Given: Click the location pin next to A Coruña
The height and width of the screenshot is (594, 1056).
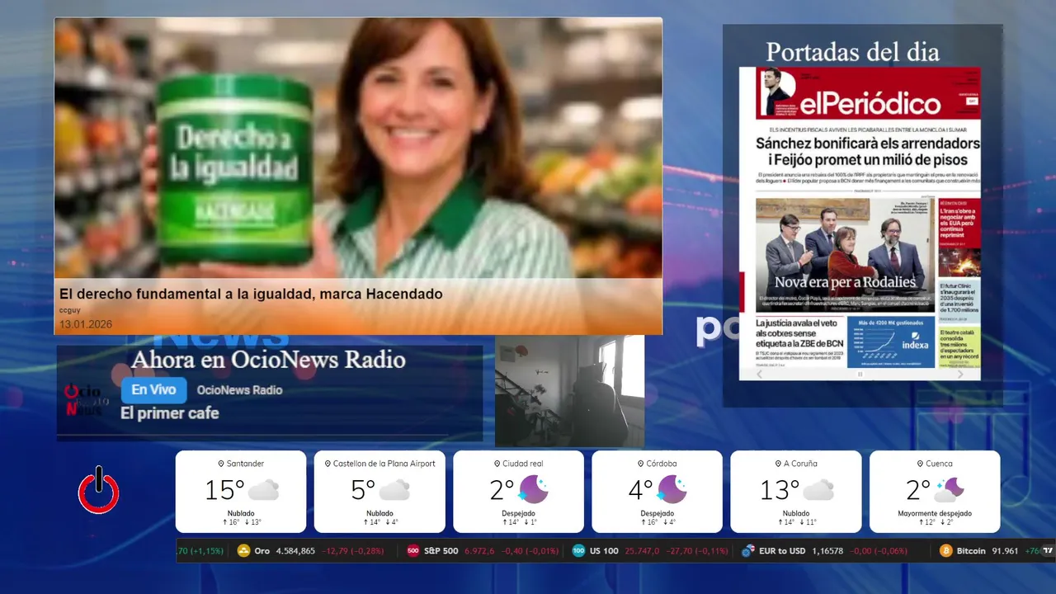Looking at the screenshot, I should point(777,464).
